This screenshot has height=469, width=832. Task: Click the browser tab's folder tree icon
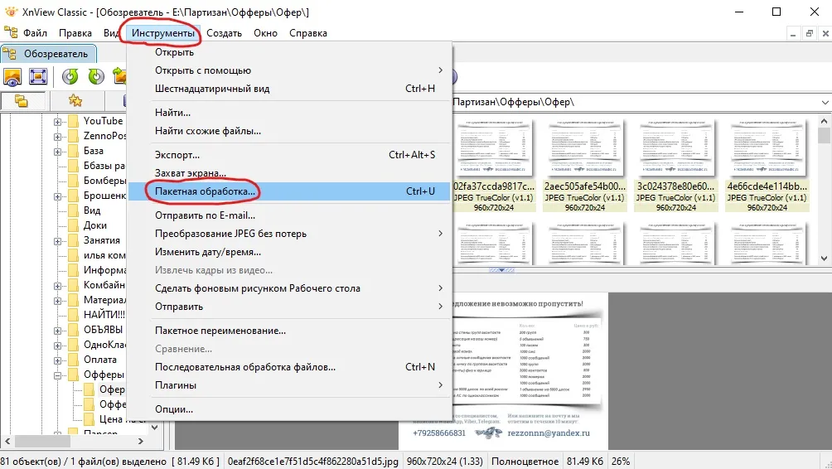click(10, 53)
